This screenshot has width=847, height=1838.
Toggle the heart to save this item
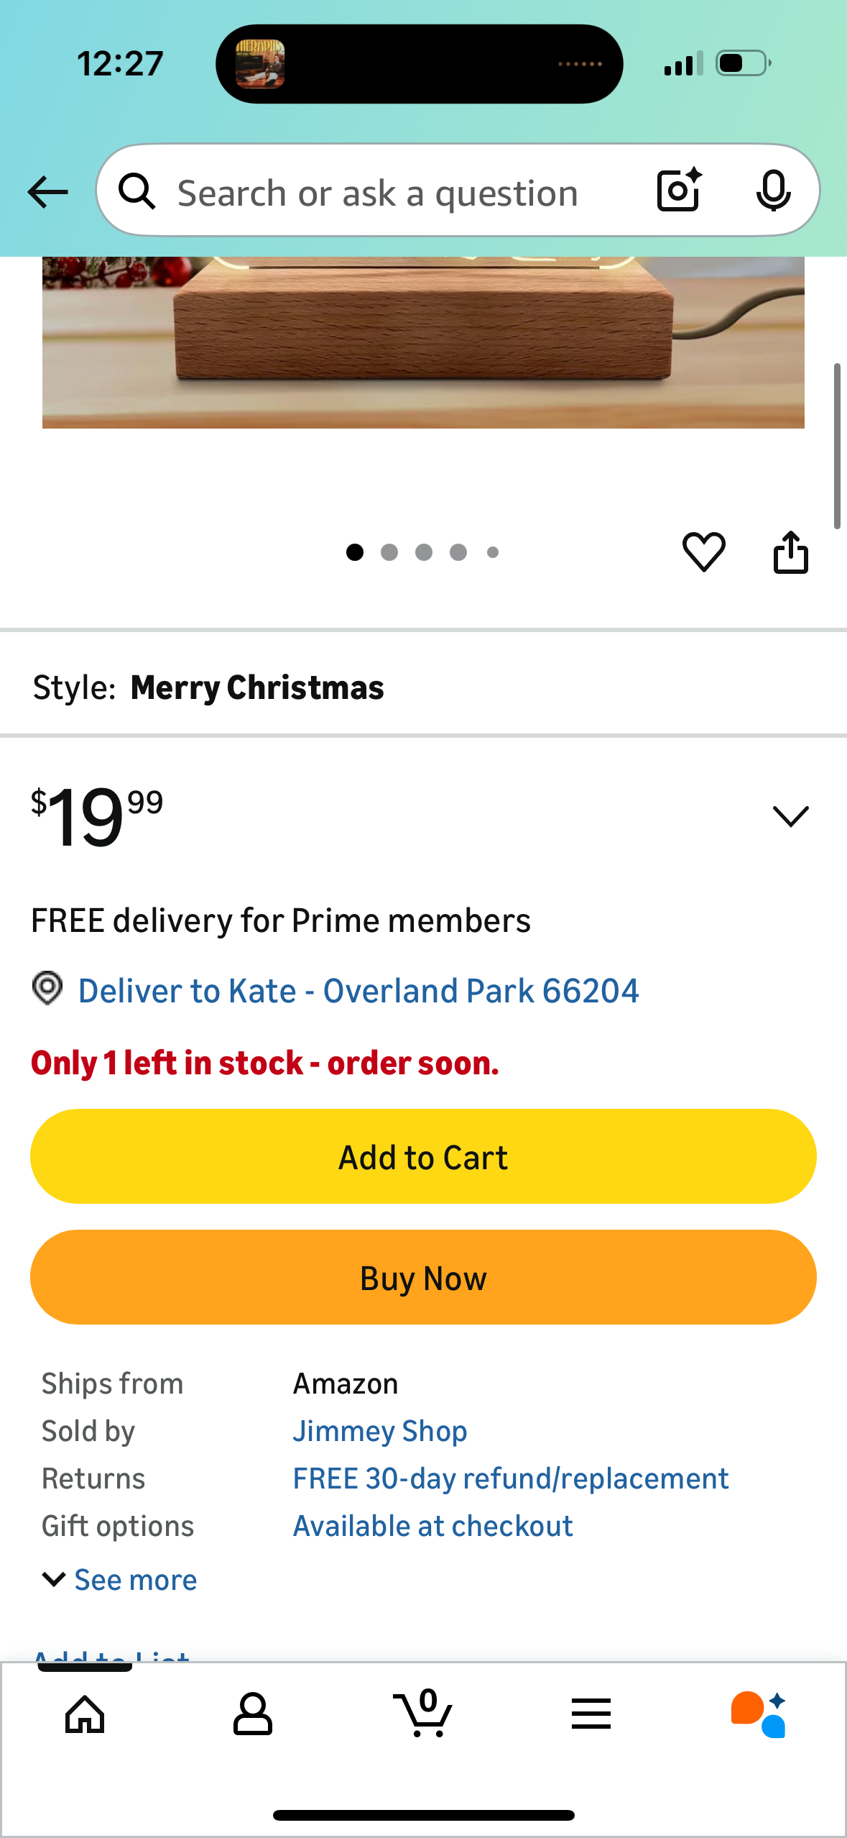(x=704, y=552)
